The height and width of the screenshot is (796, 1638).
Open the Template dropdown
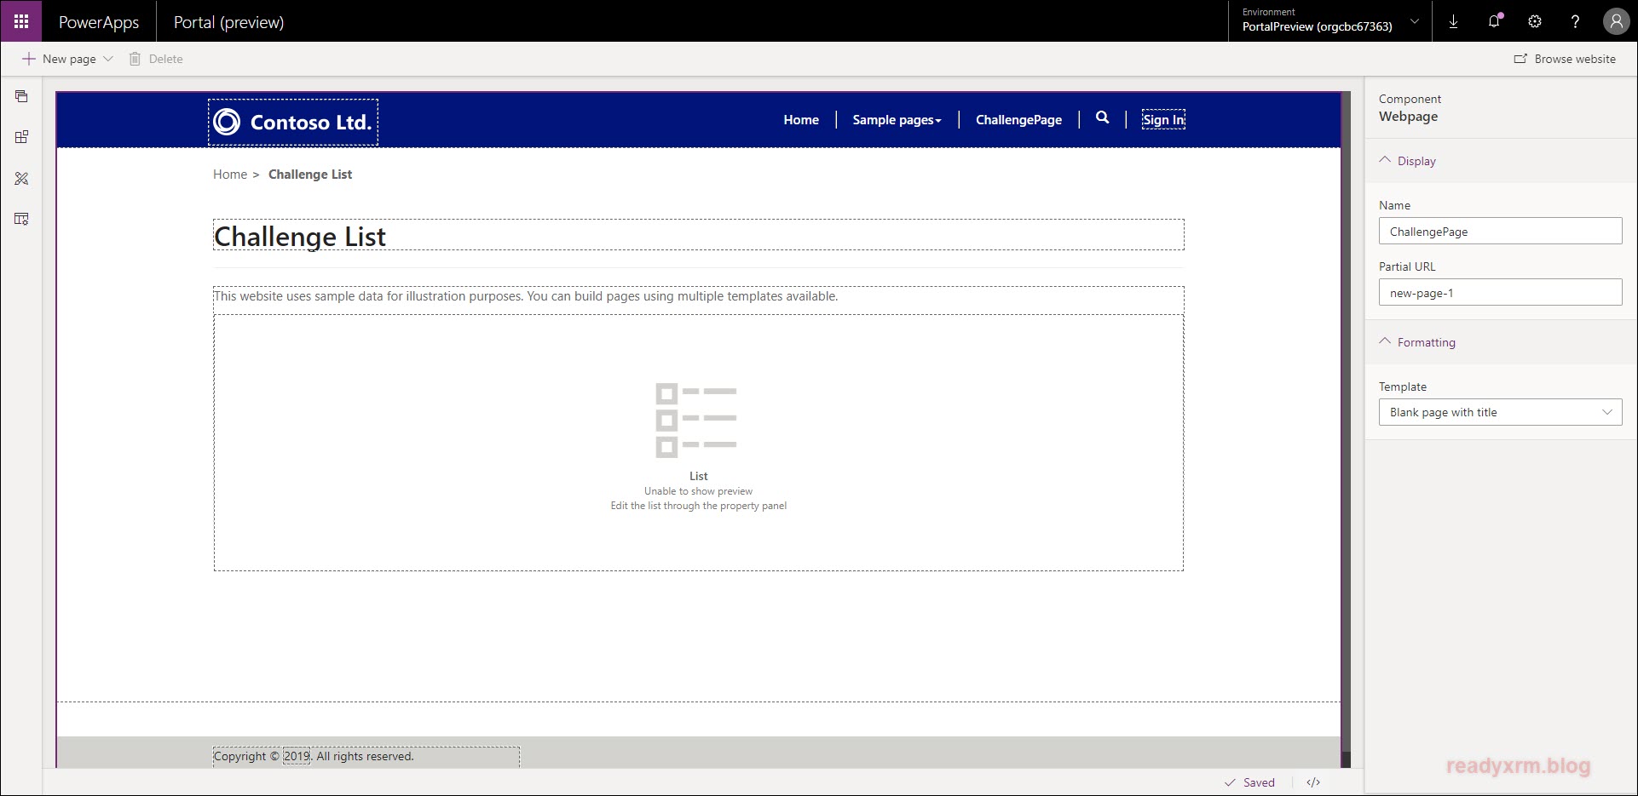pyautogui.click(x=1500, y=412)
